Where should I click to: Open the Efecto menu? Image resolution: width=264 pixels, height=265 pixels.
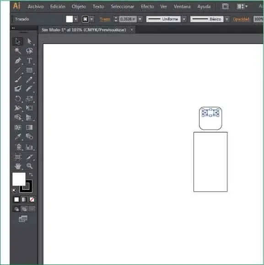(147, 6)
